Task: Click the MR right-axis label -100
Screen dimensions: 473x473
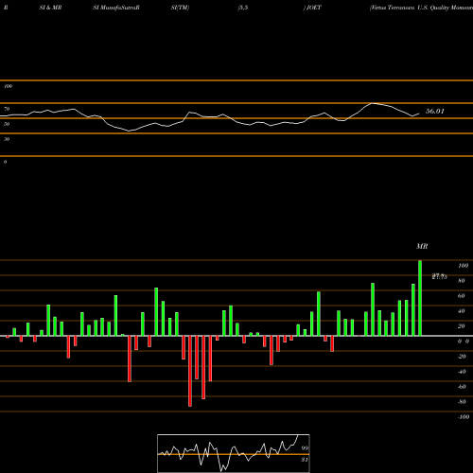Action: 463,417
